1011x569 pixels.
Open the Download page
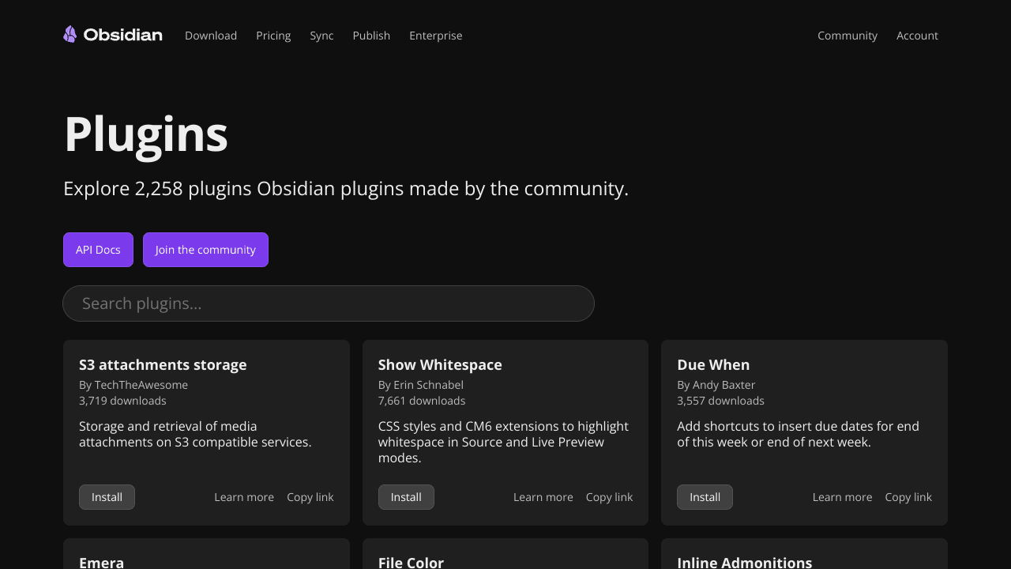click(211, 36)
